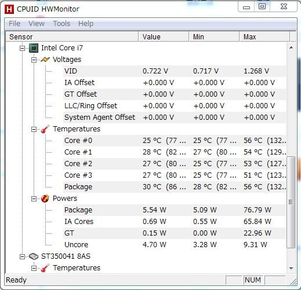Click the Voltages lightning bolt icon
301x290 pixels.
[45, 60]
